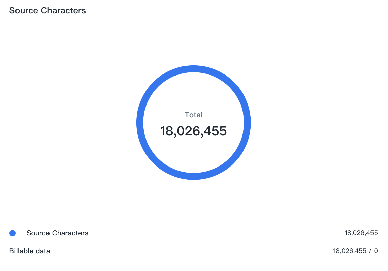Toggle the "Source Characters" legend label
Image resolution: width=388 pixels, height=271 pixels.
point(57,233)
